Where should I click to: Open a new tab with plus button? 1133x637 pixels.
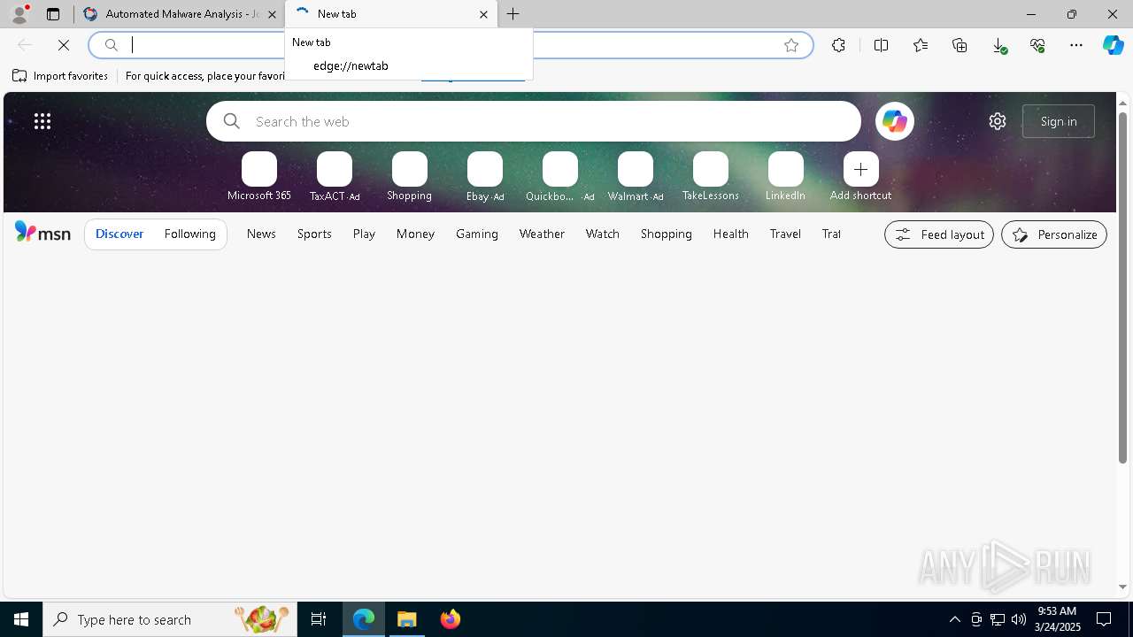pos(513,14)
